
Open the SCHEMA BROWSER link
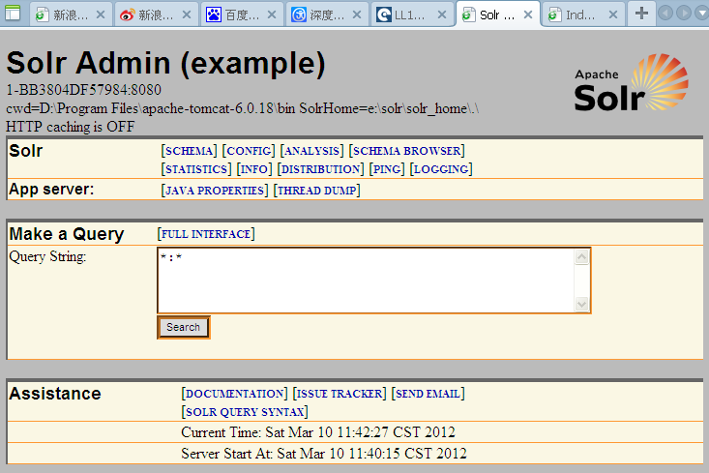point(407,151)
